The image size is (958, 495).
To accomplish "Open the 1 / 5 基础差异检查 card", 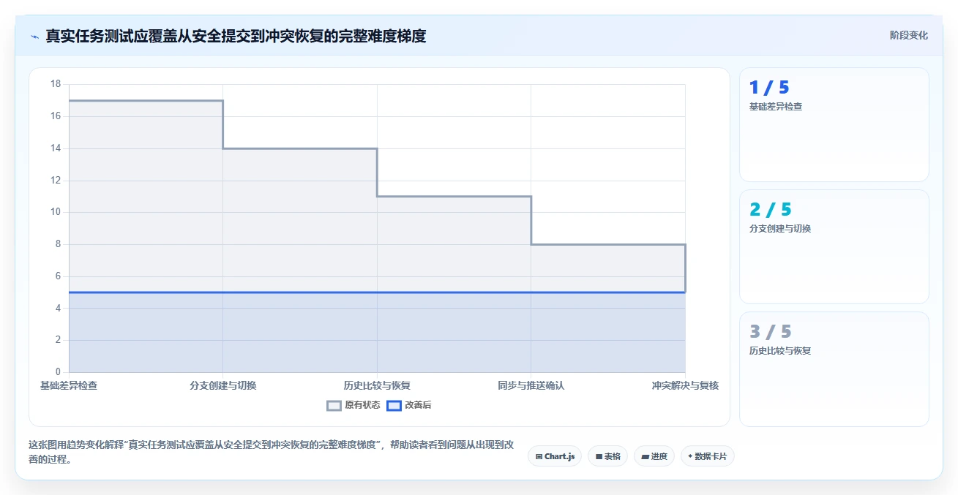I will [x=834, y=124].
